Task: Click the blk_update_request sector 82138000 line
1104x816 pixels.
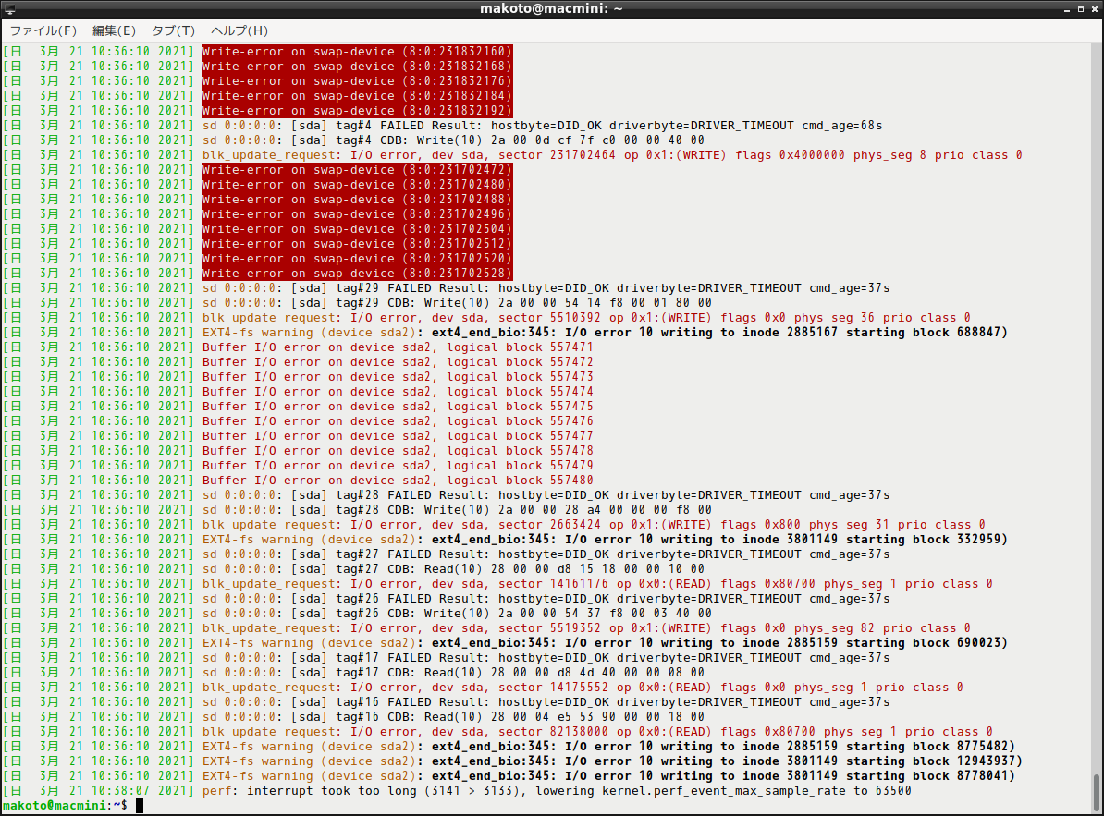Action: (x=597, y=732)
